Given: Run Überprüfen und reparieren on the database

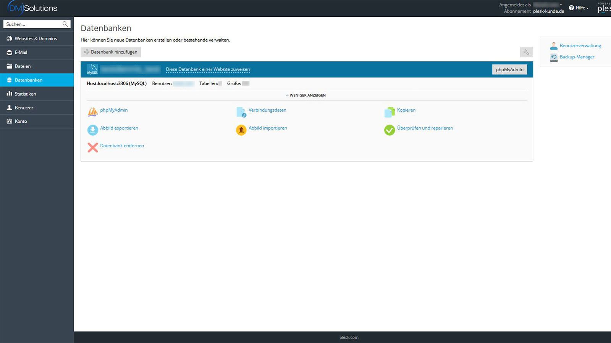Looking at the screenshot, I should point(425,128).
